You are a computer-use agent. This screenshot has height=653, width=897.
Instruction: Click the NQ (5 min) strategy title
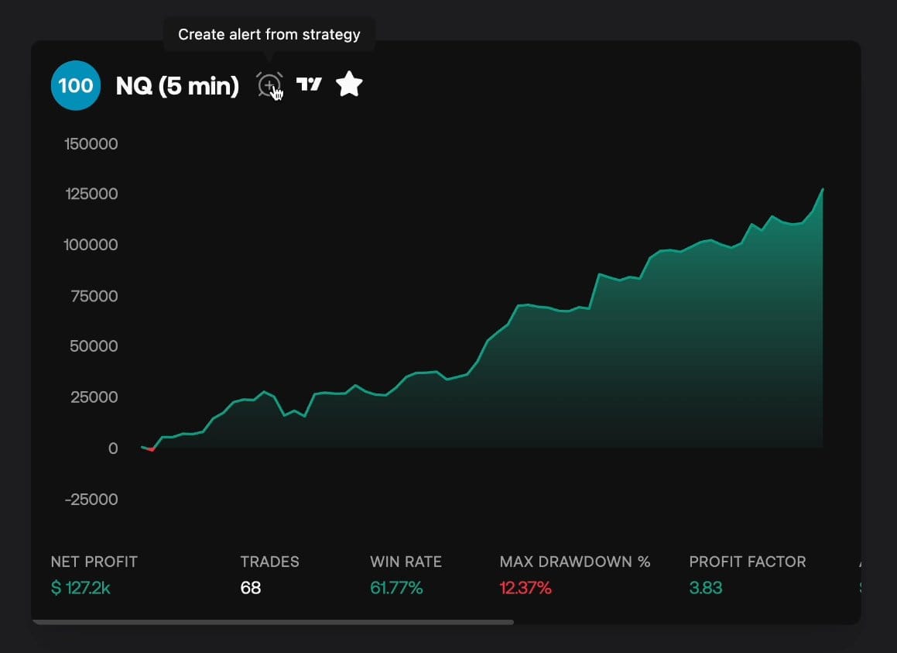point(177,86)
